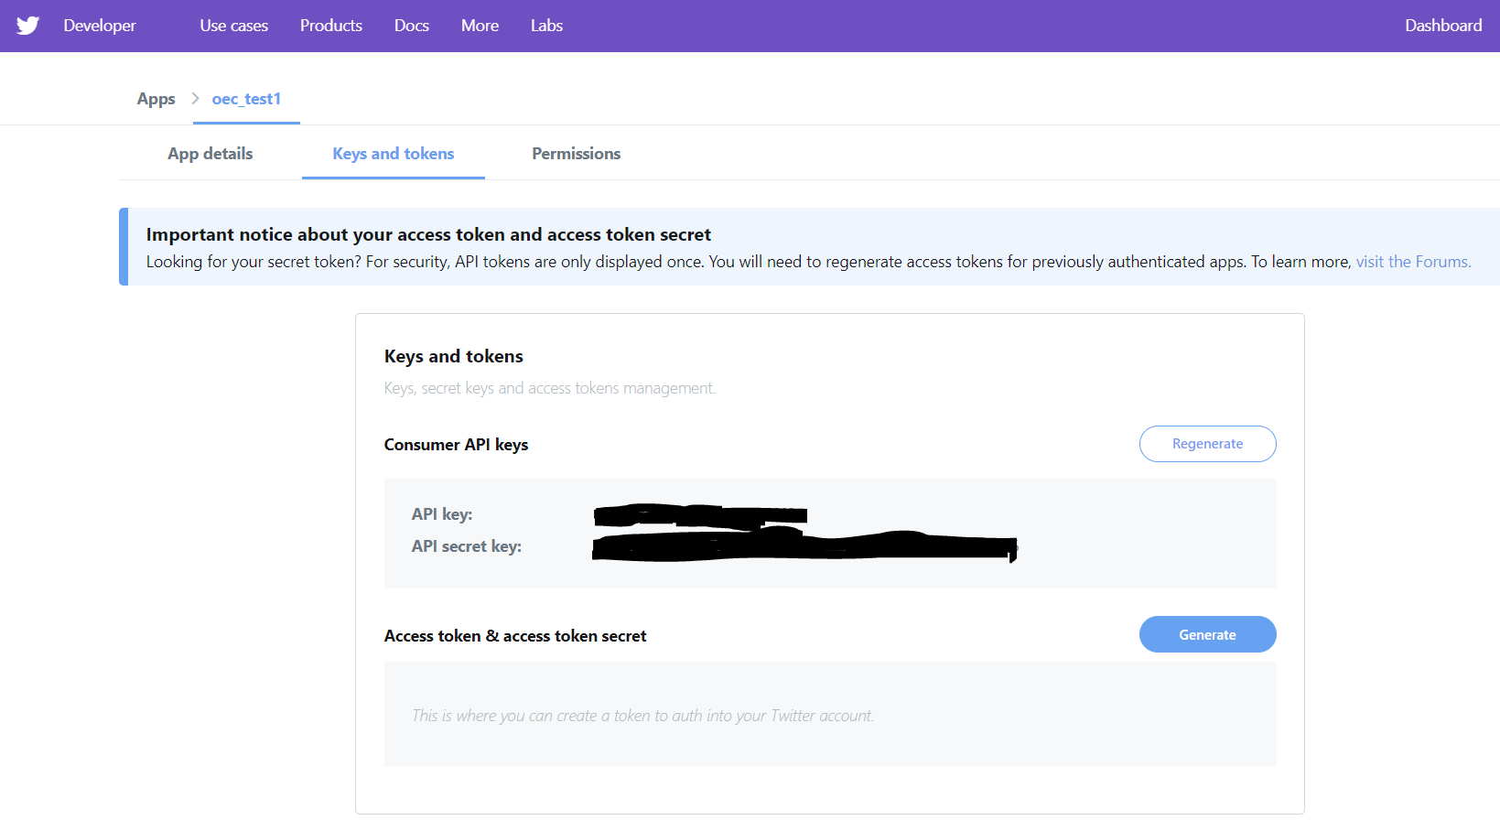The height and width of the screenshot is (831, 1500).
Task: Generate access token and secret
Action: tap(1208, 634)
